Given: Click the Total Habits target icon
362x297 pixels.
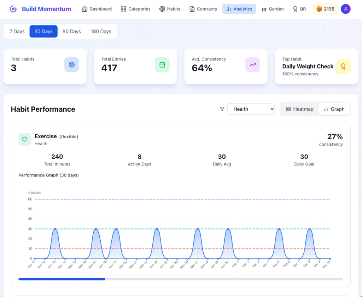Looking at the screenshot, I should 71,65.
